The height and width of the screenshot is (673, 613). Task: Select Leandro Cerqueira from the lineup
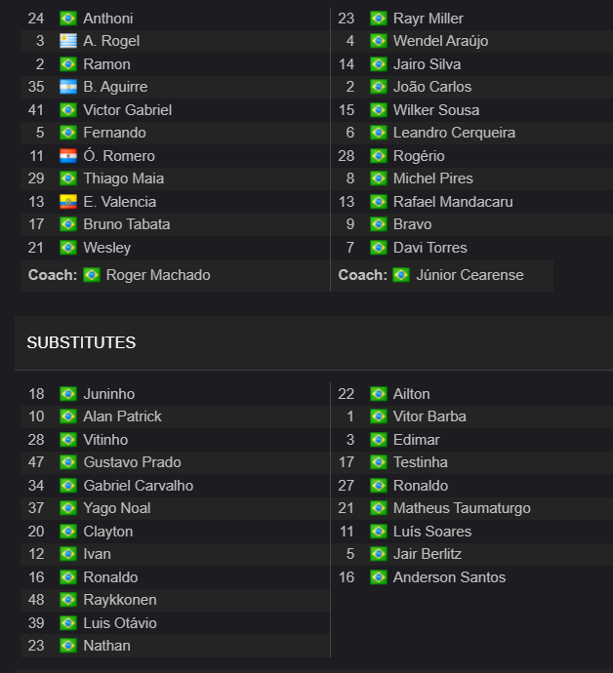(x=454, y=133)
